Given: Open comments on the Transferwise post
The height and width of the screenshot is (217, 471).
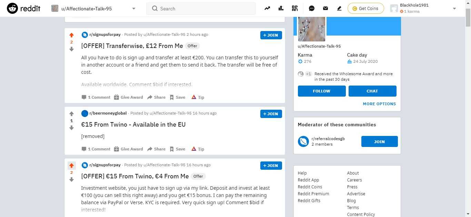Looking at the screenshot, I should click(96, 97).
